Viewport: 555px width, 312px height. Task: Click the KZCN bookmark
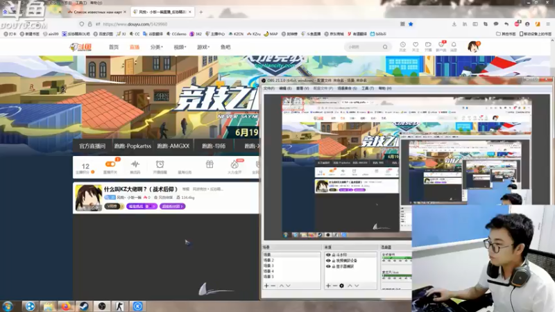236,34
